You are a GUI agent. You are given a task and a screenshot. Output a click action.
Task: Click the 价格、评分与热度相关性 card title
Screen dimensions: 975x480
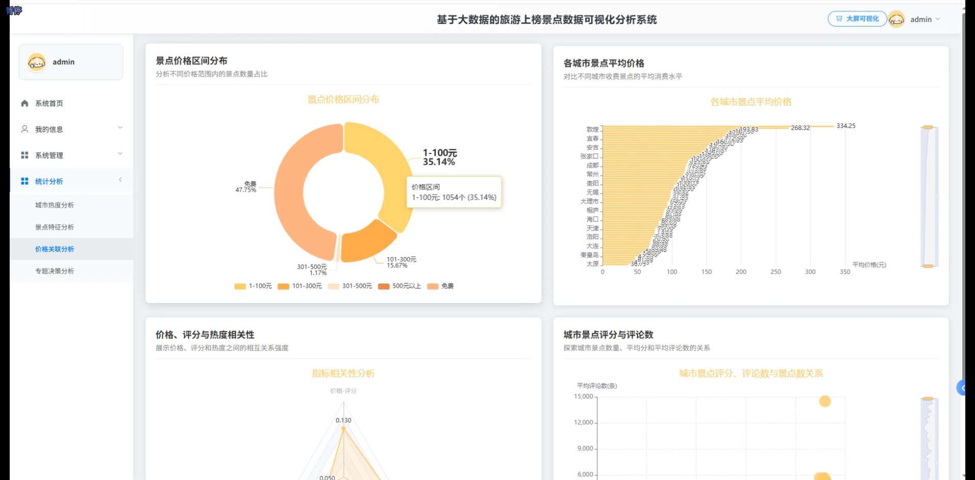(205, 335)
